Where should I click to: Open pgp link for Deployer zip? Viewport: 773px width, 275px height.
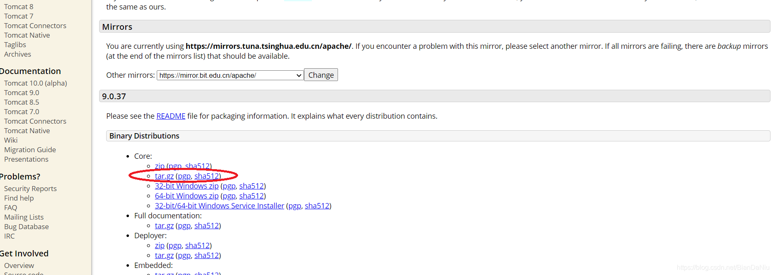175,246
